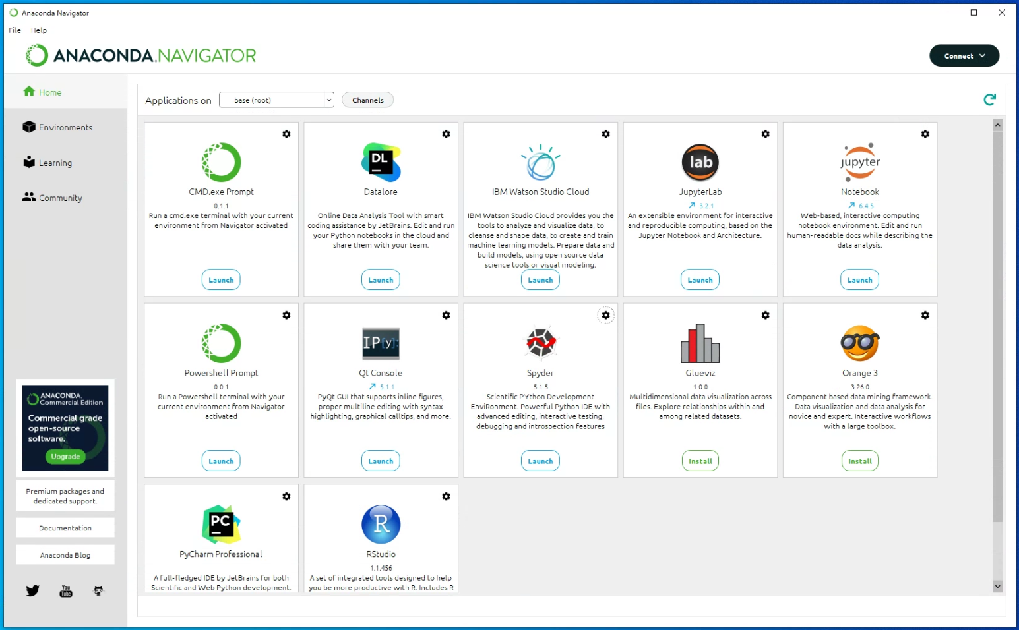
Task: Click the scrollbar down arrow
Action: point(997,586)
